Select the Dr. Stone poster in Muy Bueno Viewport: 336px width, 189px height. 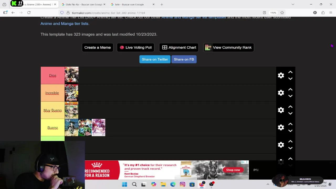[x=71, y=110]
